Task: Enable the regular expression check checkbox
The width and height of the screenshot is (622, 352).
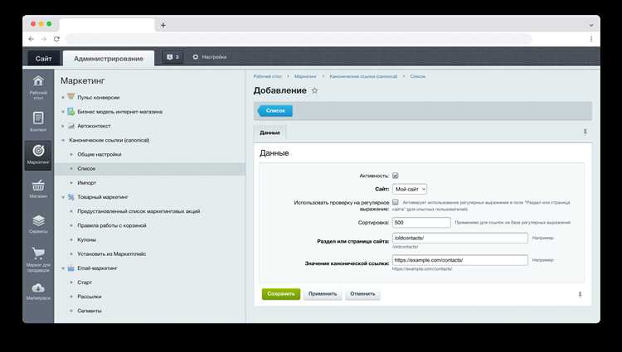Action: 395,202
